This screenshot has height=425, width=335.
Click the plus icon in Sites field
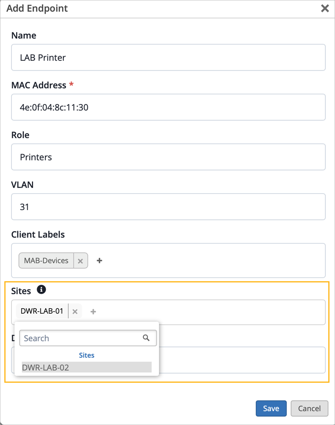[93, 311]
